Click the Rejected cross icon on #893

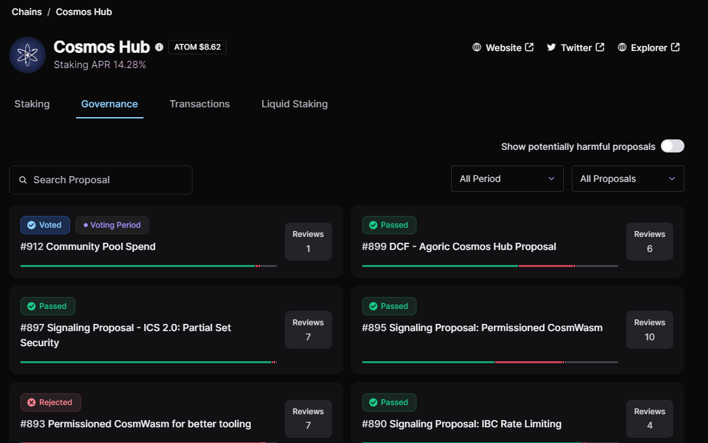coord(31,402)
